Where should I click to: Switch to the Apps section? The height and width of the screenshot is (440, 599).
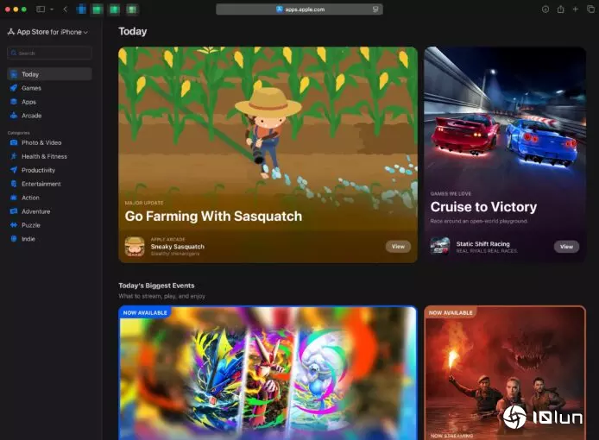[x=28, y=102]
